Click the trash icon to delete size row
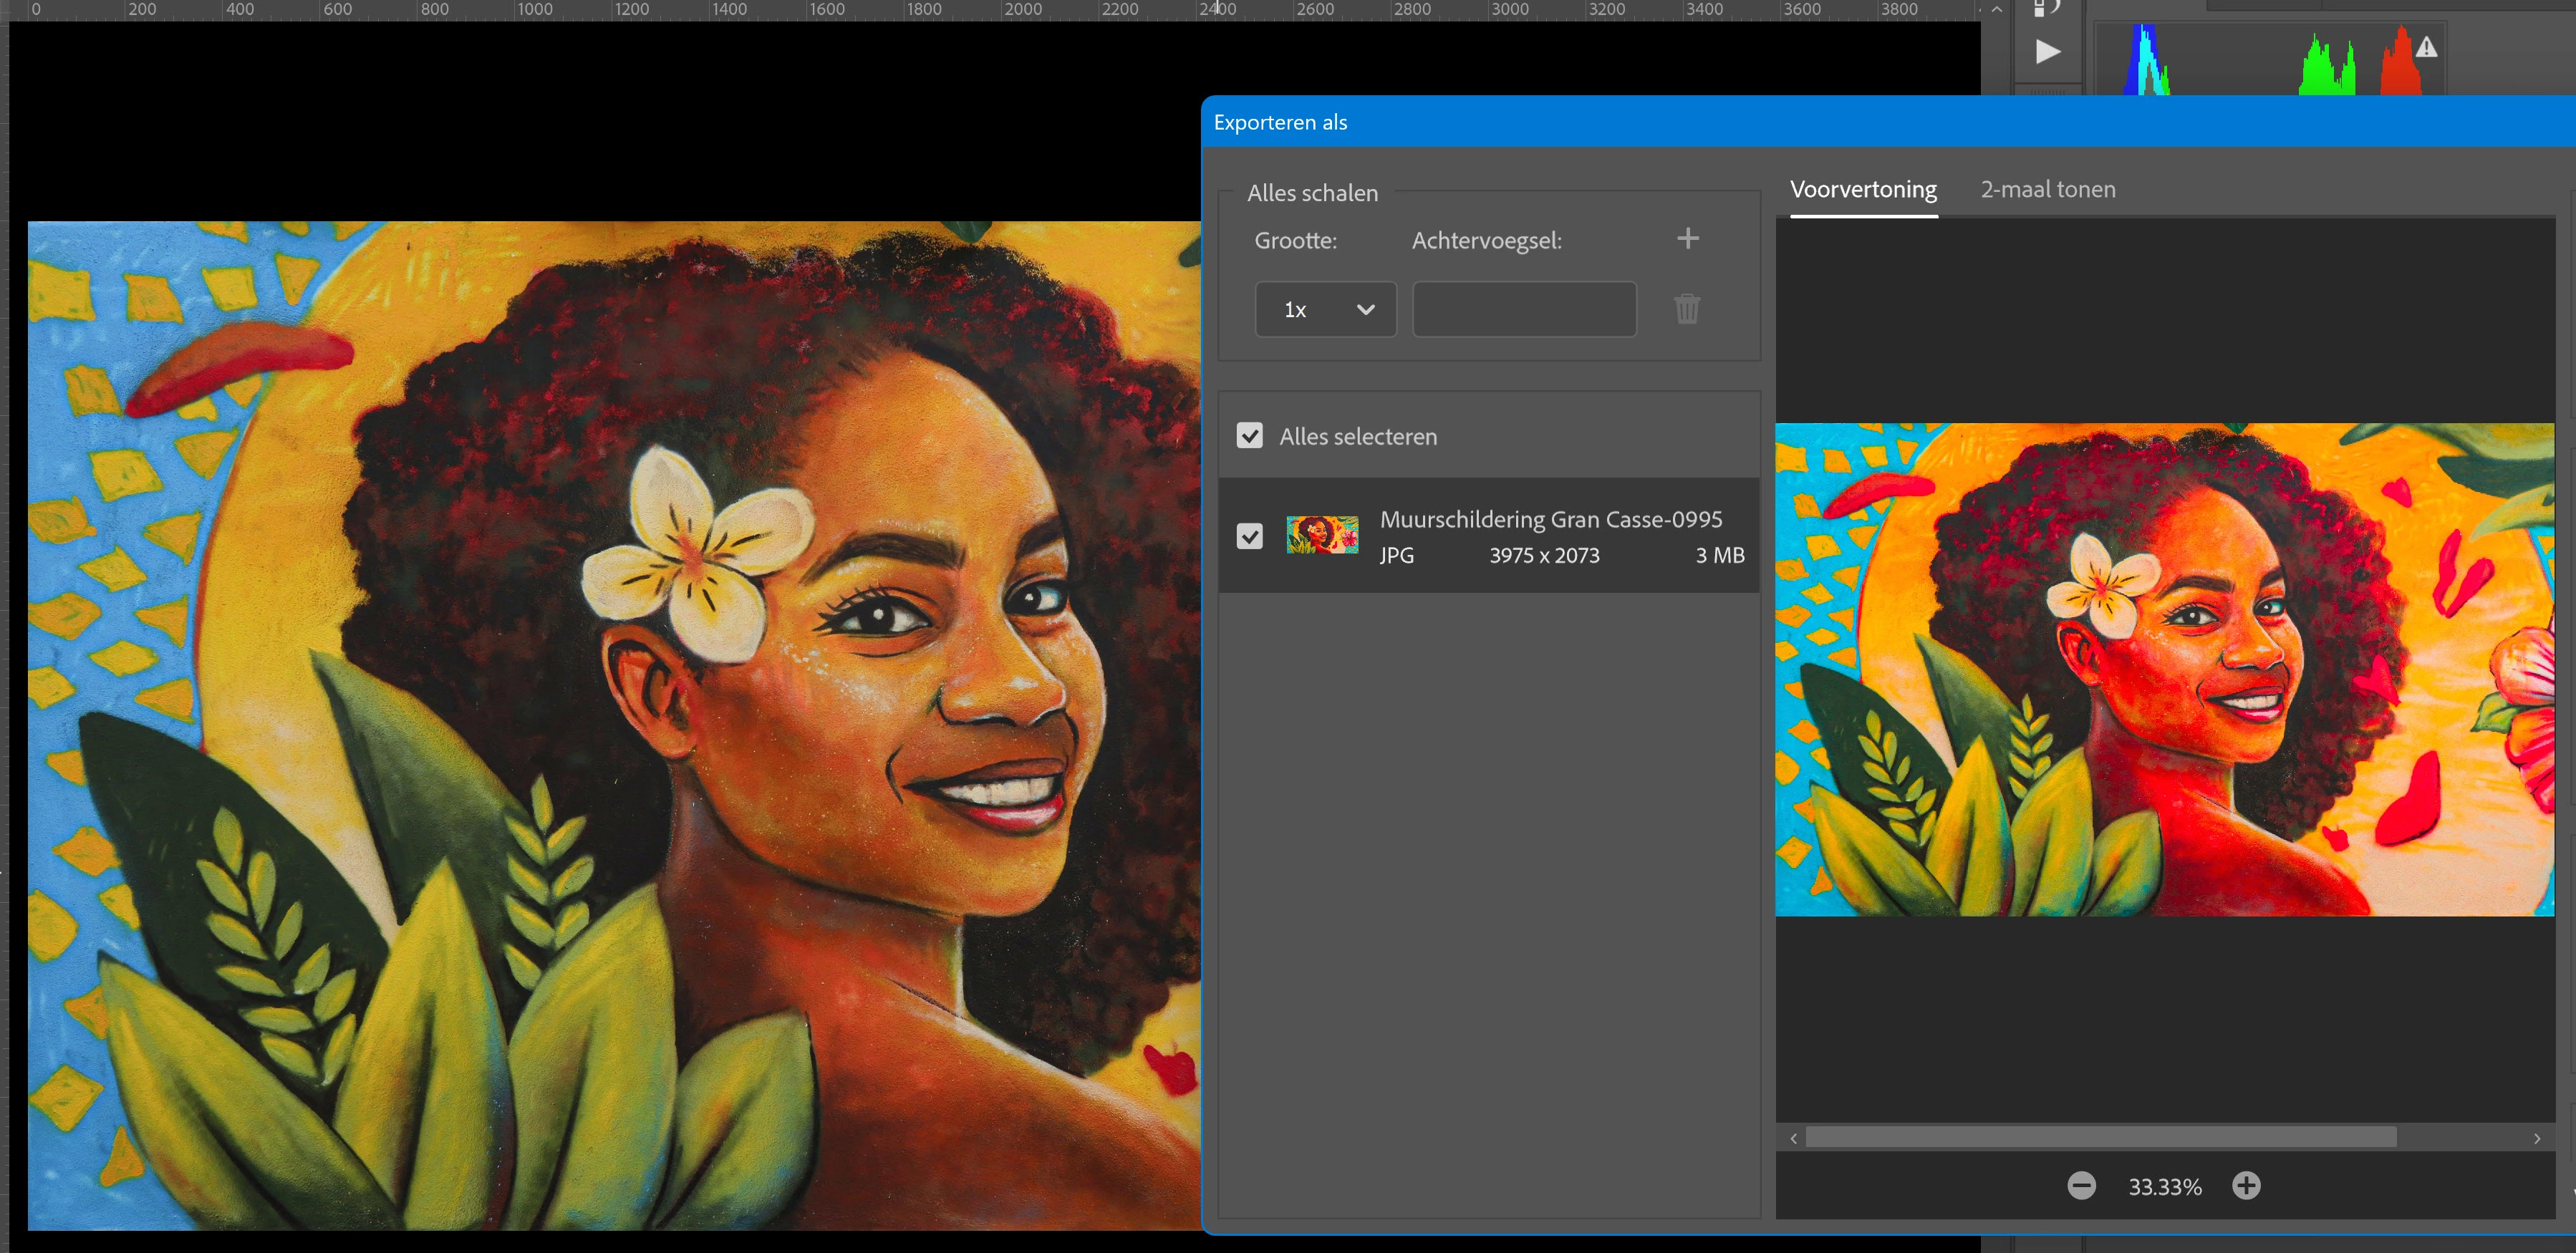2576x1253 pixels. [1686, 309]
